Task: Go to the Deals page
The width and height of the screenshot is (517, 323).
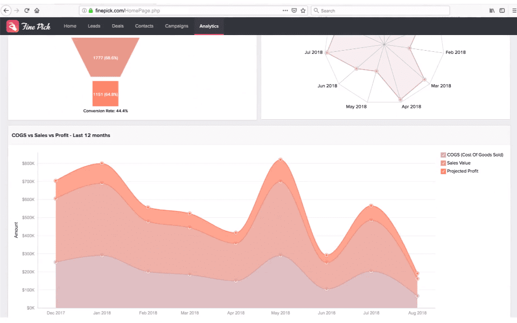Action: [117, 26]
